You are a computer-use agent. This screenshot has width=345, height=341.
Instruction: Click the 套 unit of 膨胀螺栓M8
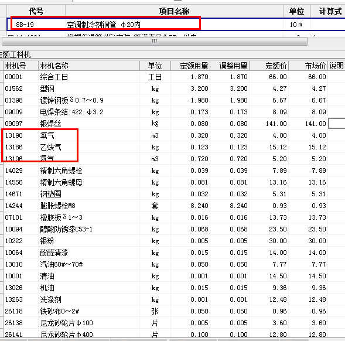pos(155,206)
